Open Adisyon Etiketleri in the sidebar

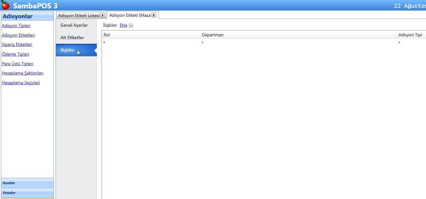point(18,35)
